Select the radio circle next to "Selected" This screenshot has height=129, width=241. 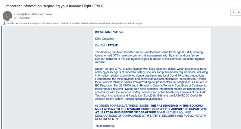click(x=19, y=18)
